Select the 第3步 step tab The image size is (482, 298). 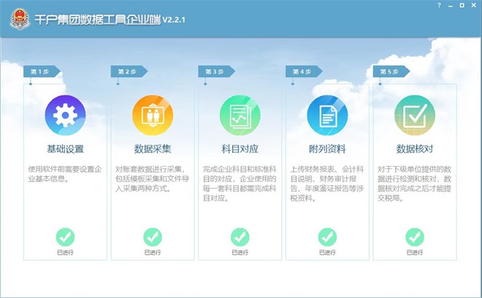(x=215, y=71)
